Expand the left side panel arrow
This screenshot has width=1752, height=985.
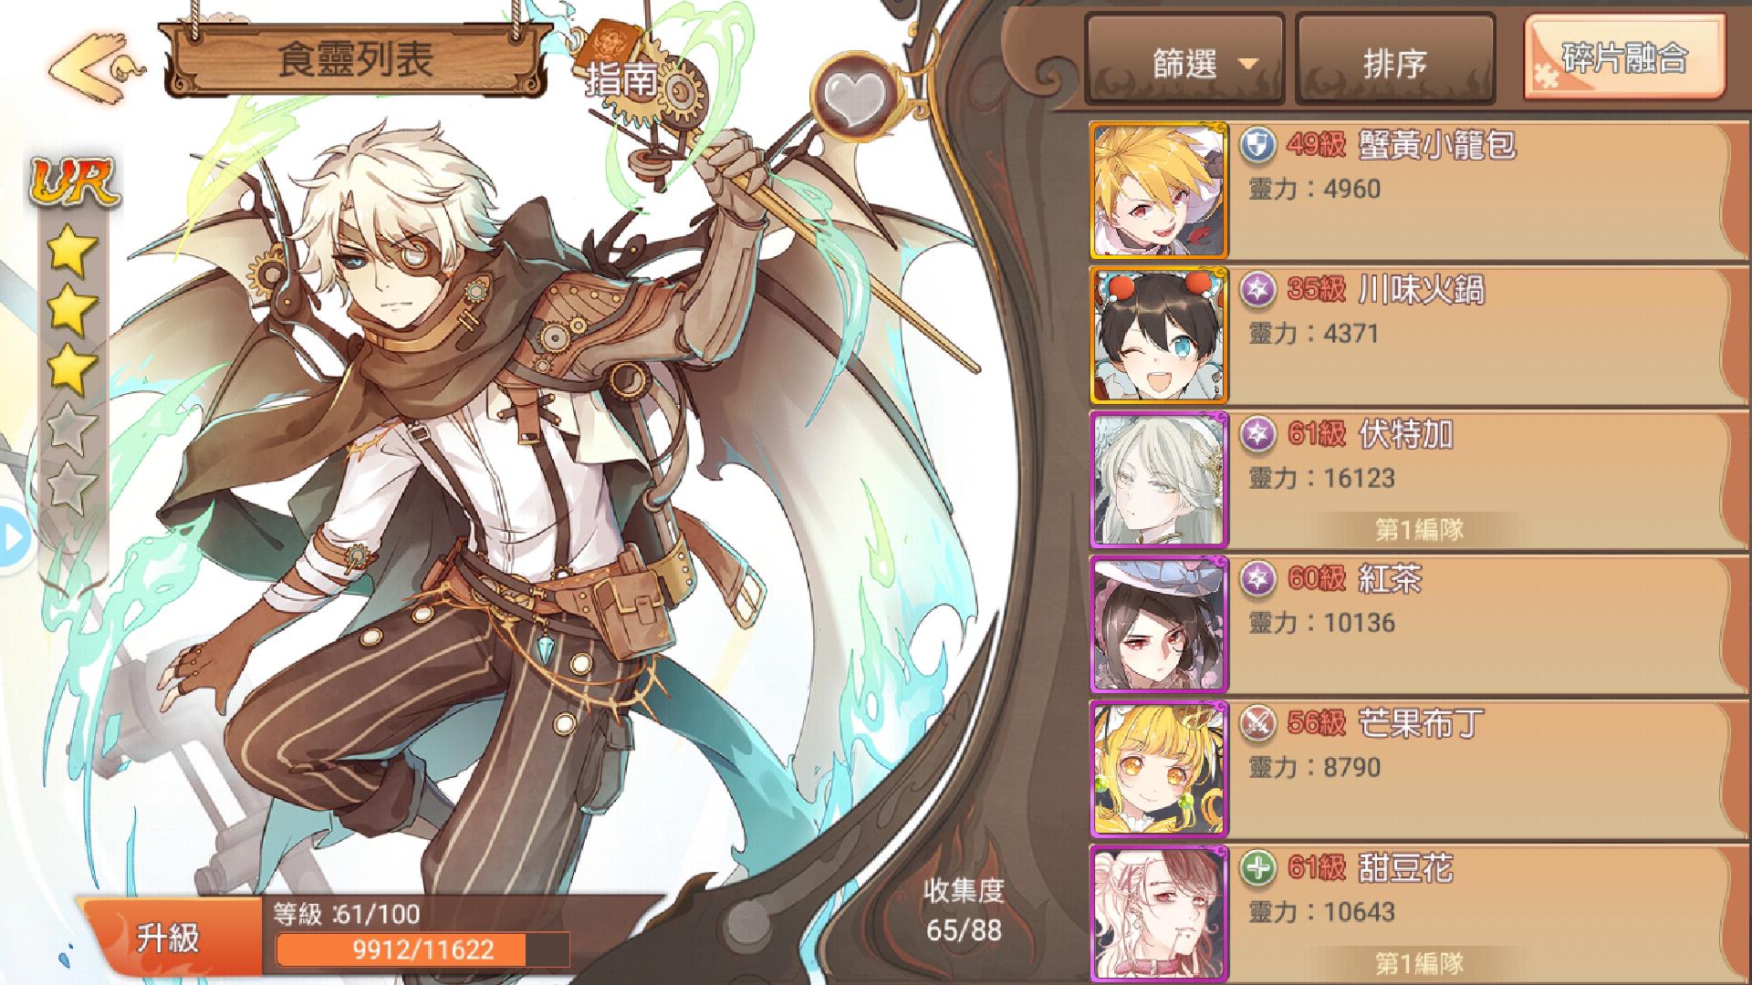(13, 538)
